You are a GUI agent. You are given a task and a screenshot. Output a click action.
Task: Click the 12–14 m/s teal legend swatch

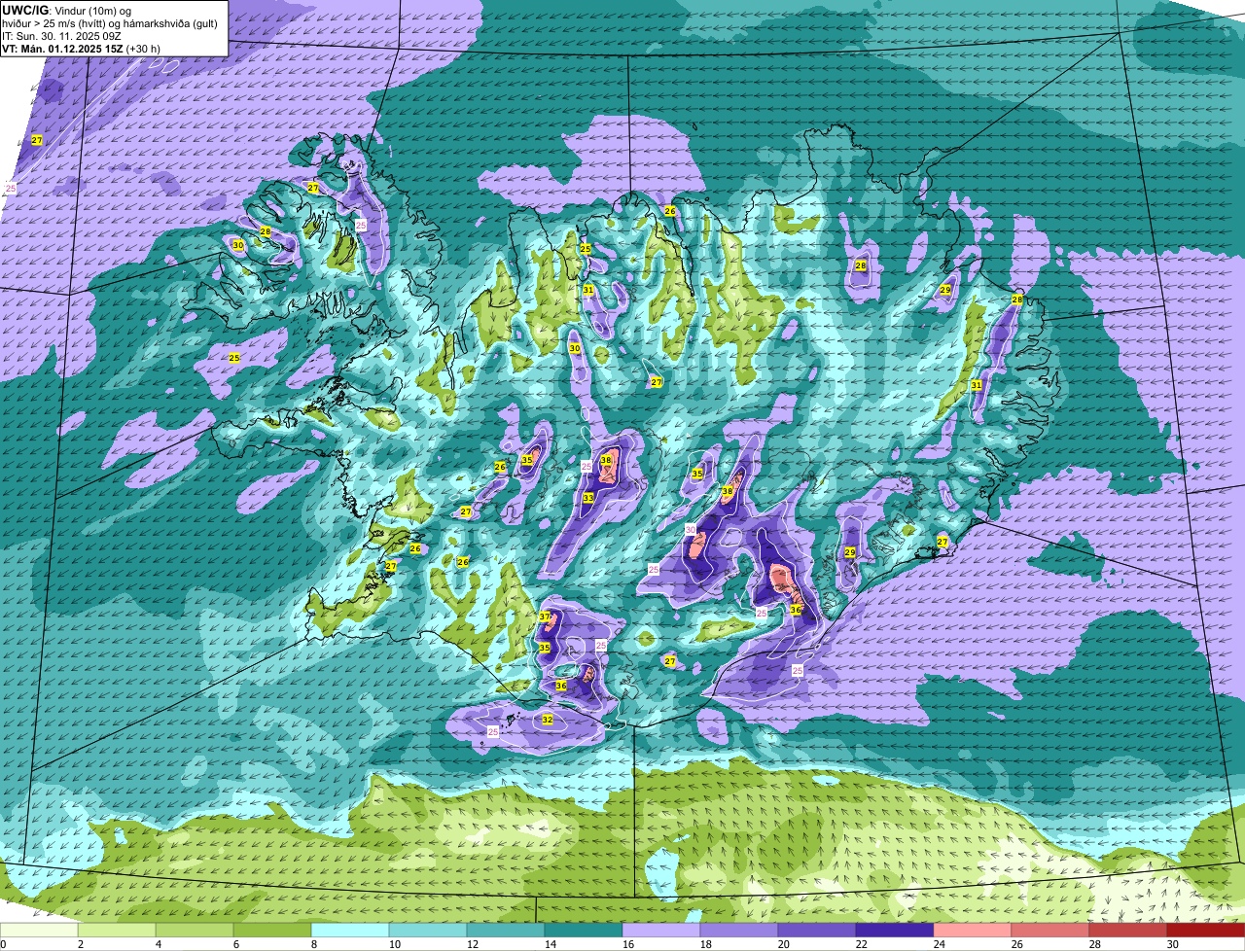pos(506,931)
